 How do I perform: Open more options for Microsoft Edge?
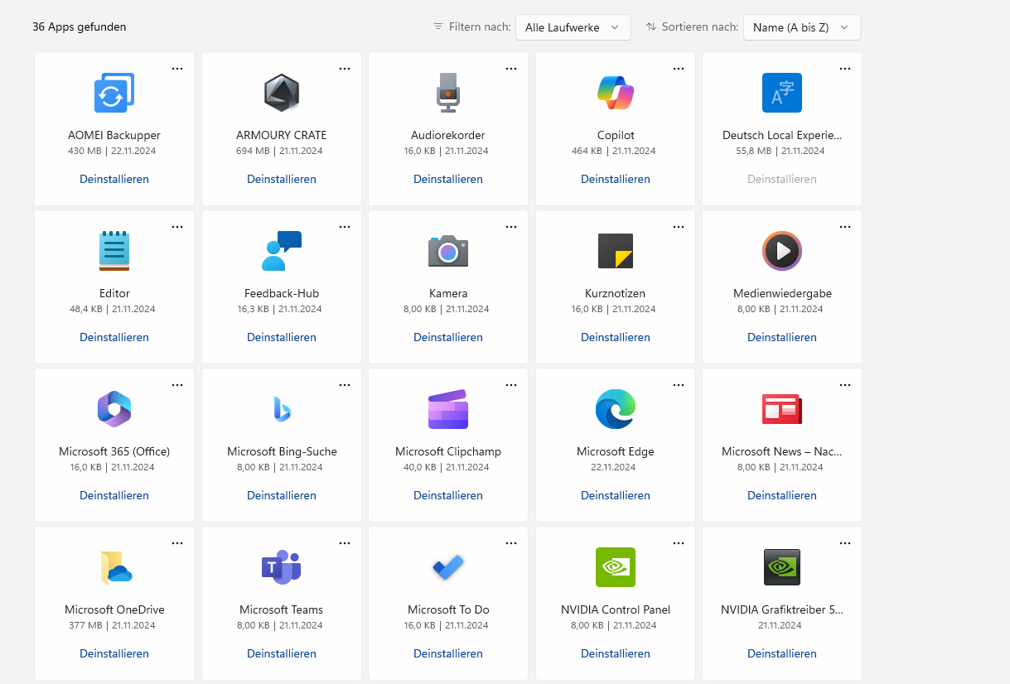[679, 385]
